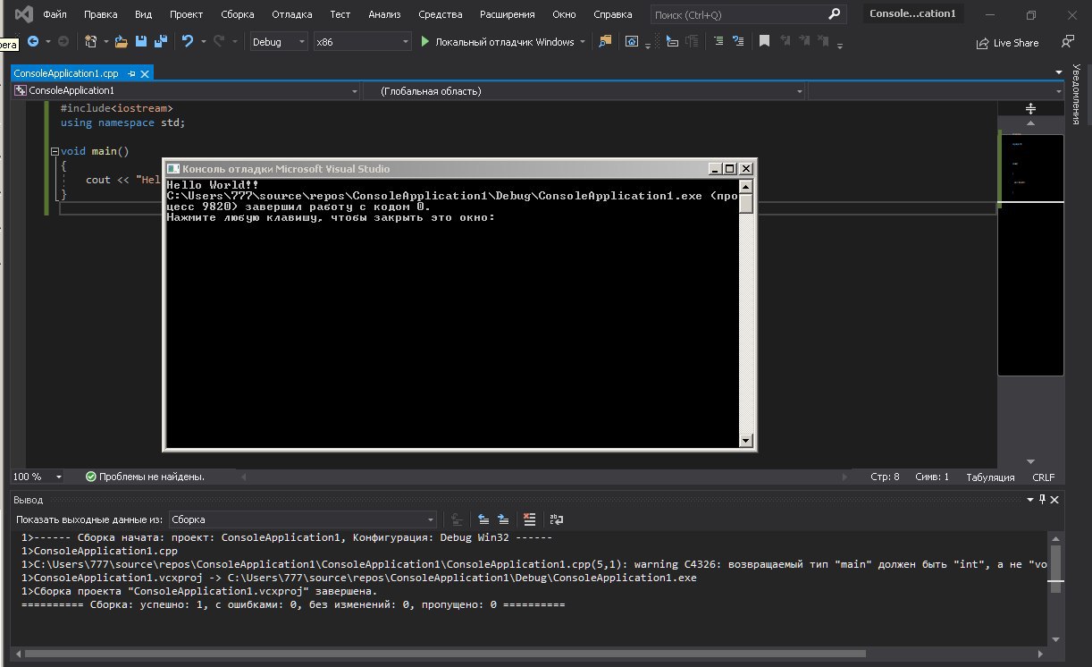This screenshot has height=667, width=1092.
Task: Click the Undo arrow icon
Action: [188, 41]
